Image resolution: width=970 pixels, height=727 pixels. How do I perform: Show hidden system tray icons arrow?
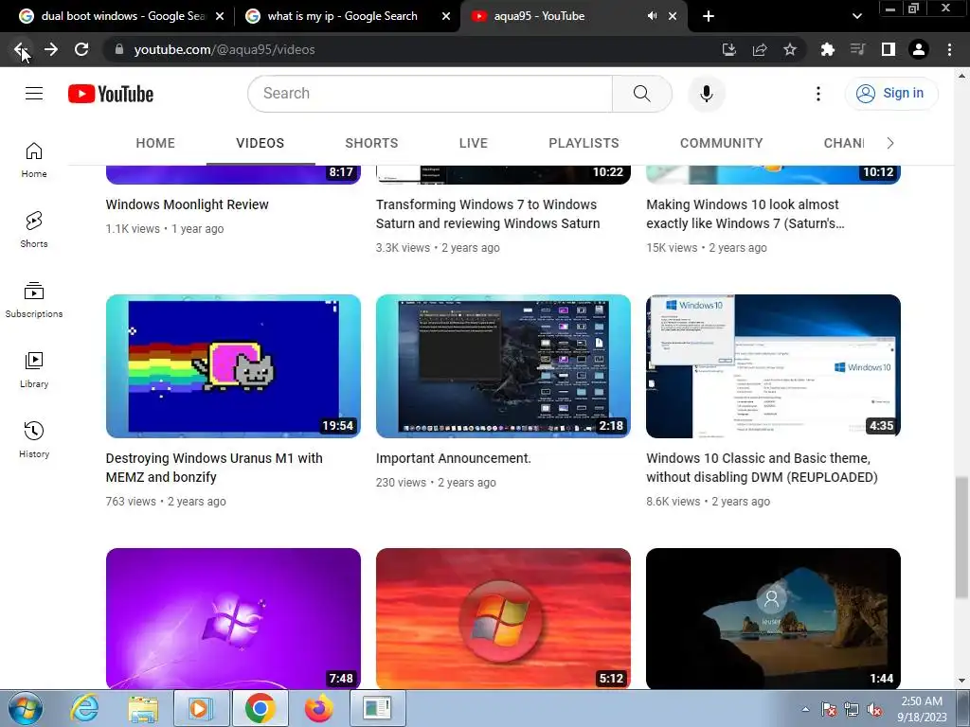point(805,709)
